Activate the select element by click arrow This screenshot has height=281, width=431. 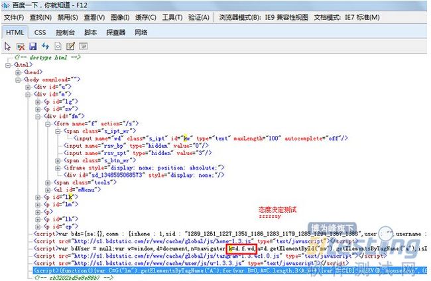pos(8,46)
